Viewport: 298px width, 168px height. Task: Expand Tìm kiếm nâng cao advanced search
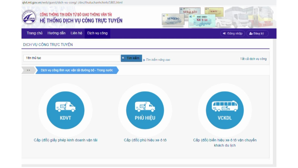(158, 60)
